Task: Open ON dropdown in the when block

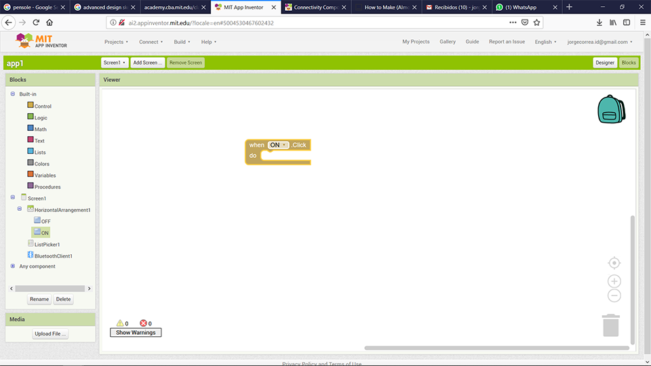Action: [x=278, y=145]
